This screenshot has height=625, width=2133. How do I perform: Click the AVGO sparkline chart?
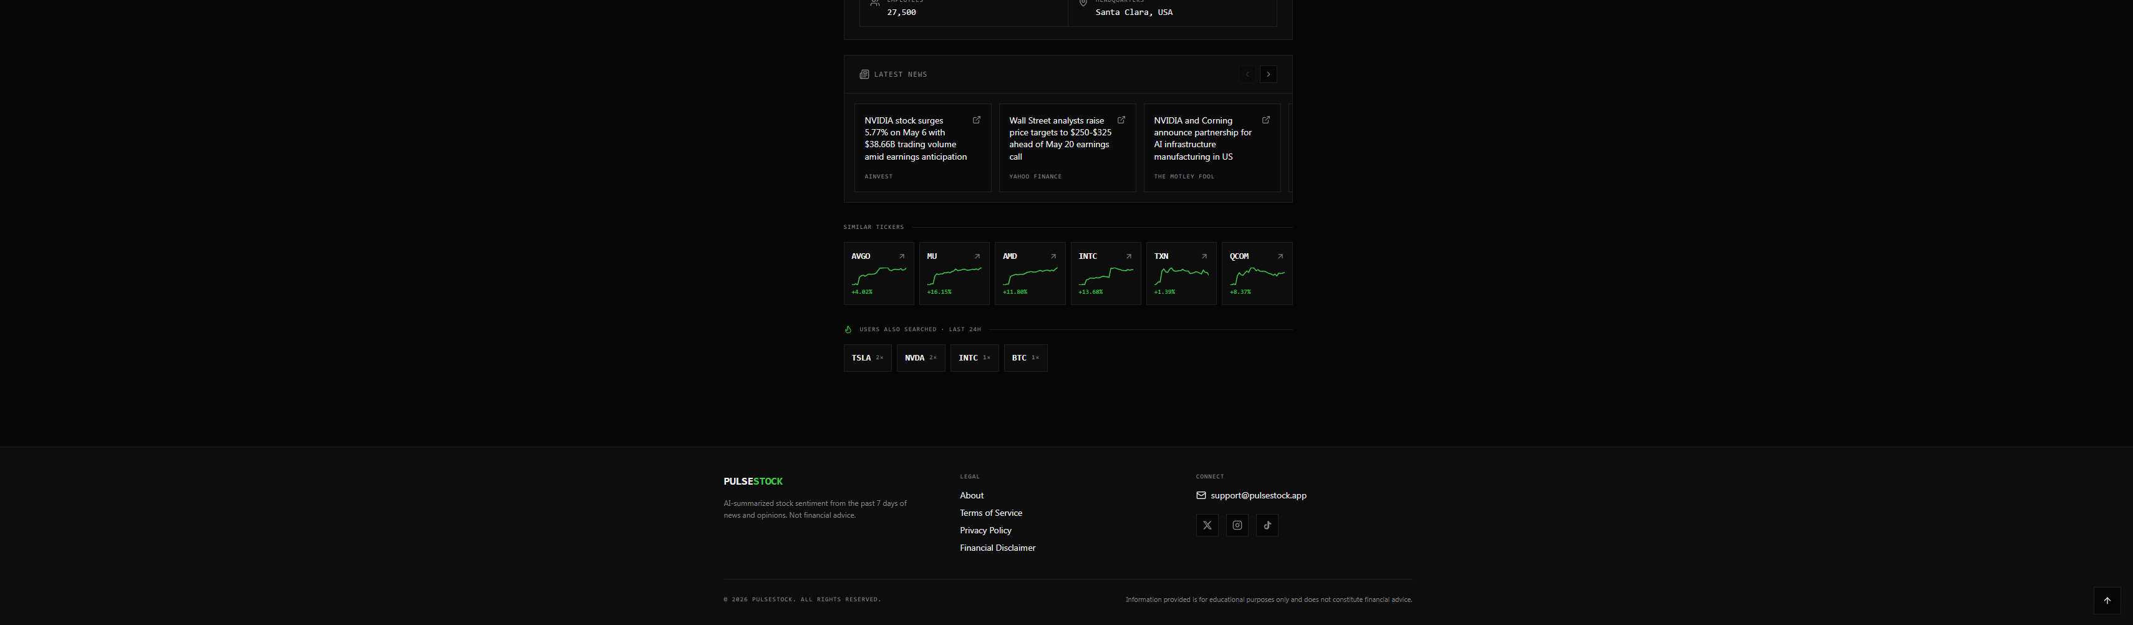(x=879, y=276)
